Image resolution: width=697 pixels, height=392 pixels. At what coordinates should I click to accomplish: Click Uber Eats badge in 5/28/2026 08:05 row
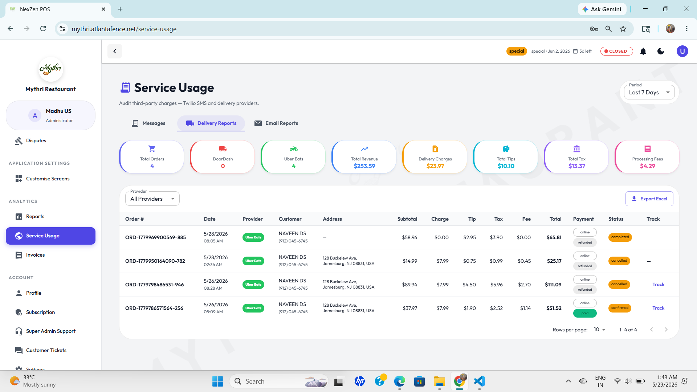(x=253, y=237)
